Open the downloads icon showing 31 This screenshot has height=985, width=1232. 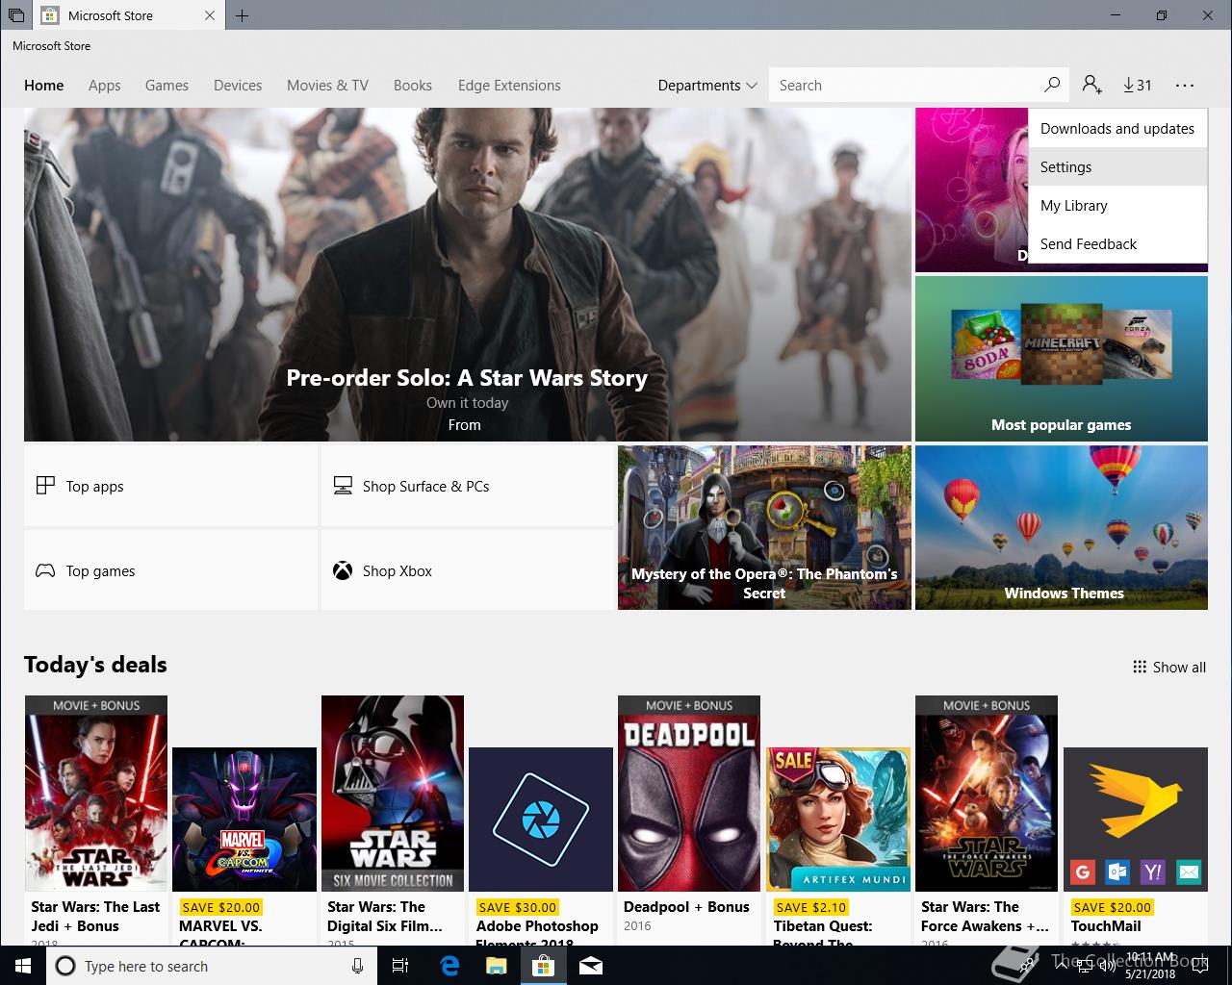(x=1138, y=85)
